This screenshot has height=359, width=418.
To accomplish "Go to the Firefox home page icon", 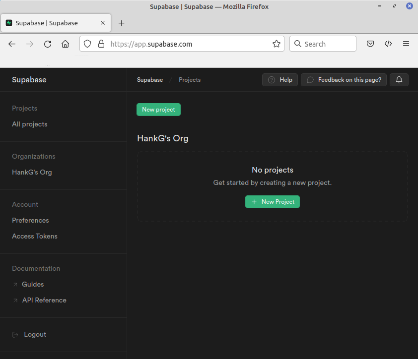I will (65, 44).
